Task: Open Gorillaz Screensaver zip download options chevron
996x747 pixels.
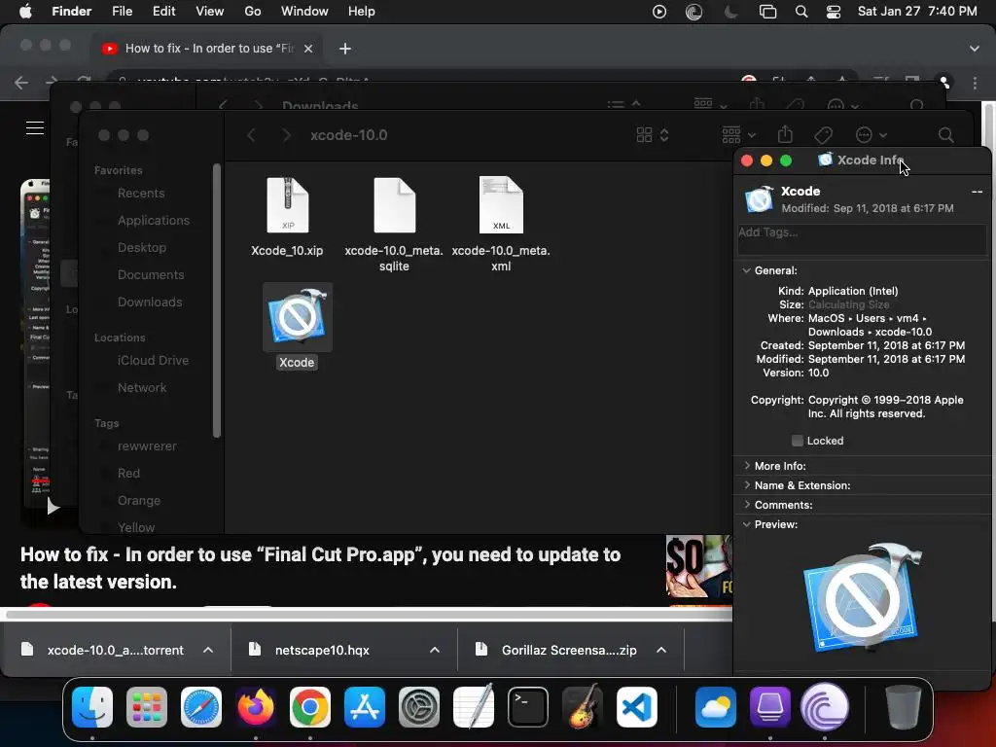Action: [x=661, y=650]
